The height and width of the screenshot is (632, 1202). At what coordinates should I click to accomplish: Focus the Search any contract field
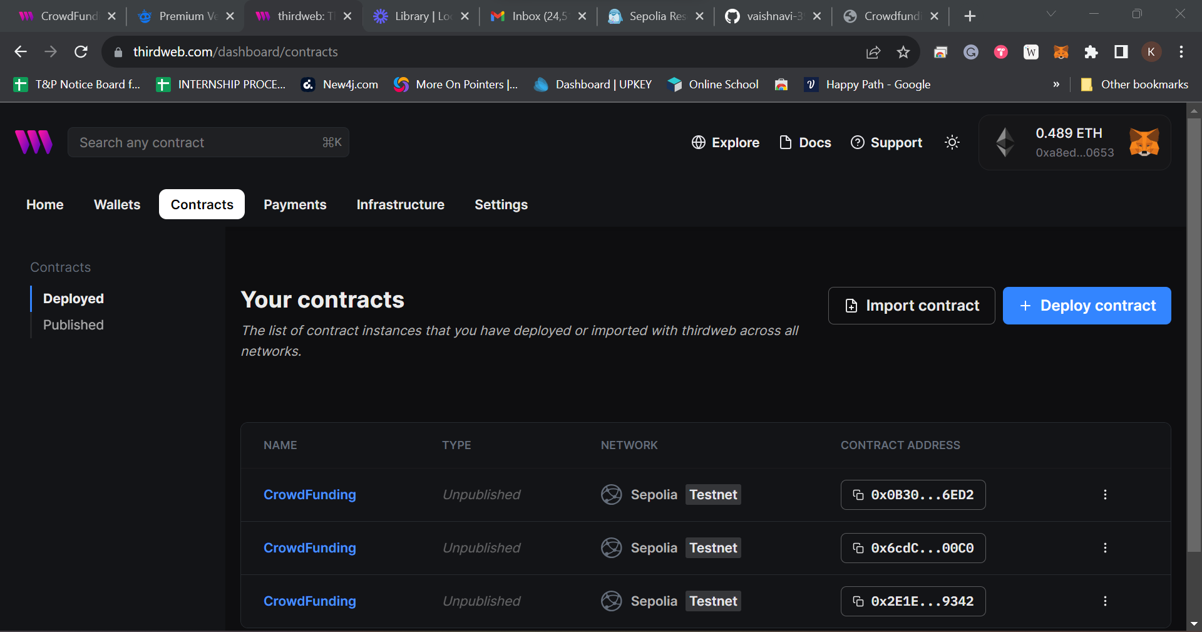pos(208,142)
